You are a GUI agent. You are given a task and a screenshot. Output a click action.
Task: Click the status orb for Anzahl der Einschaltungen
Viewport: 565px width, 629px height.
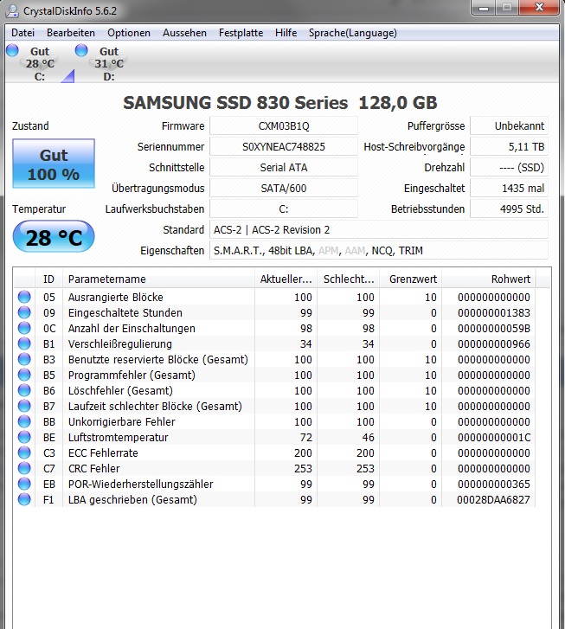(24, 328)
